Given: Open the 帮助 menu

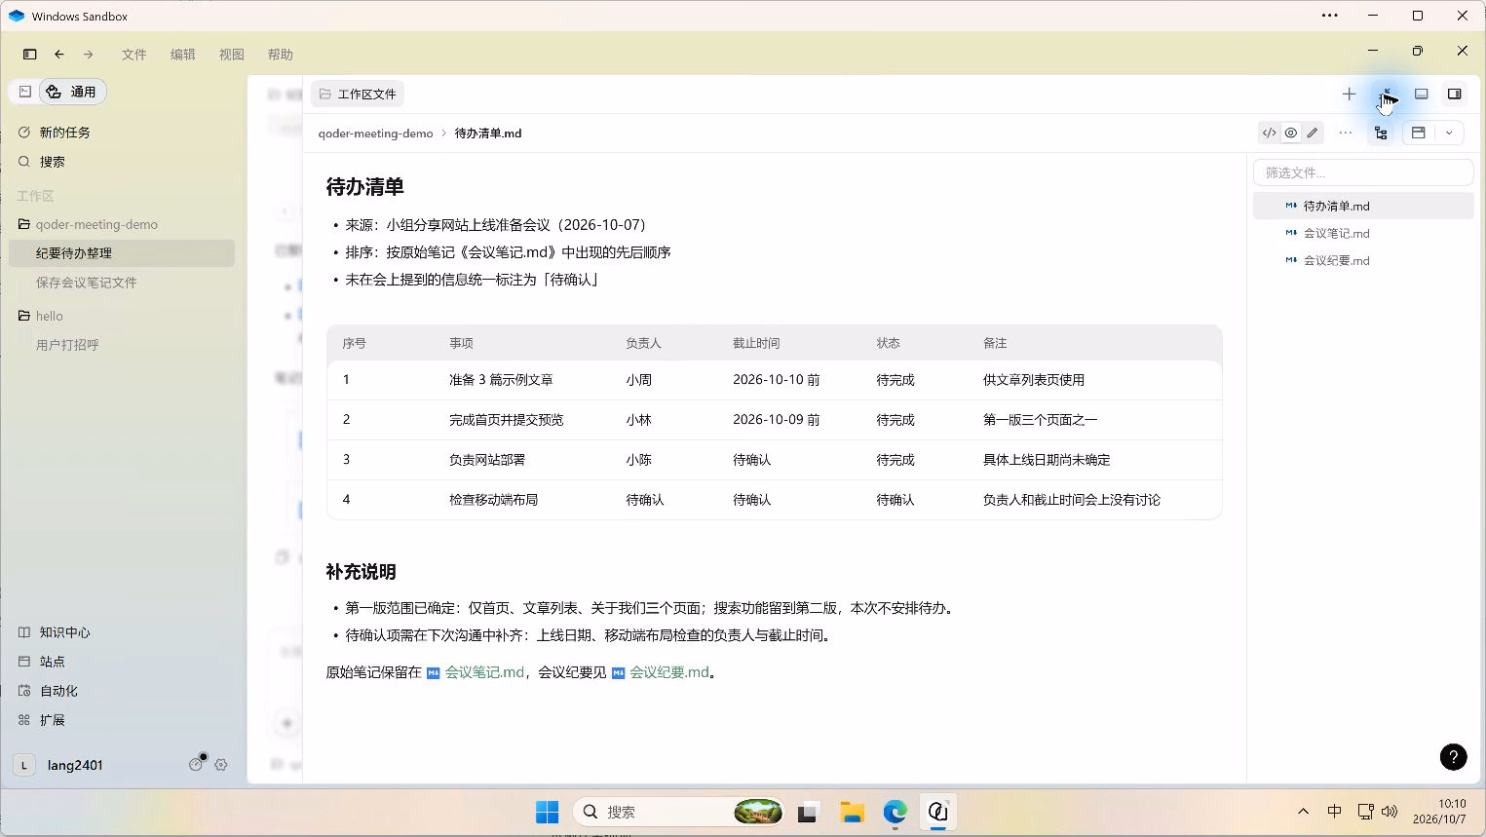Looking at the screenshot, I should (x=280, y=55).
